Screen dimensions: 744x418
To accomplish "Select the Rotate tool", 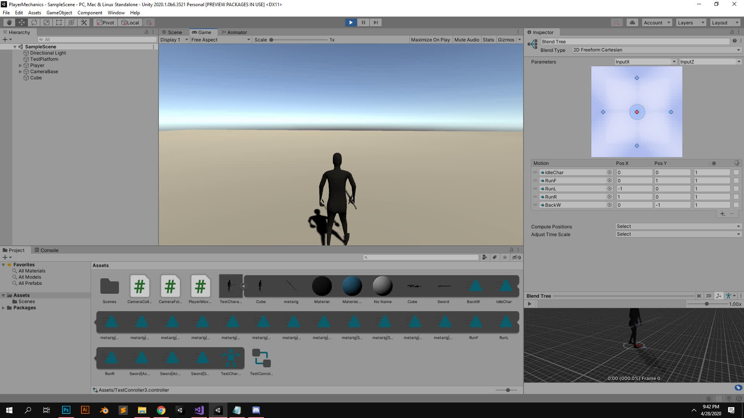I will pos(34,22).
